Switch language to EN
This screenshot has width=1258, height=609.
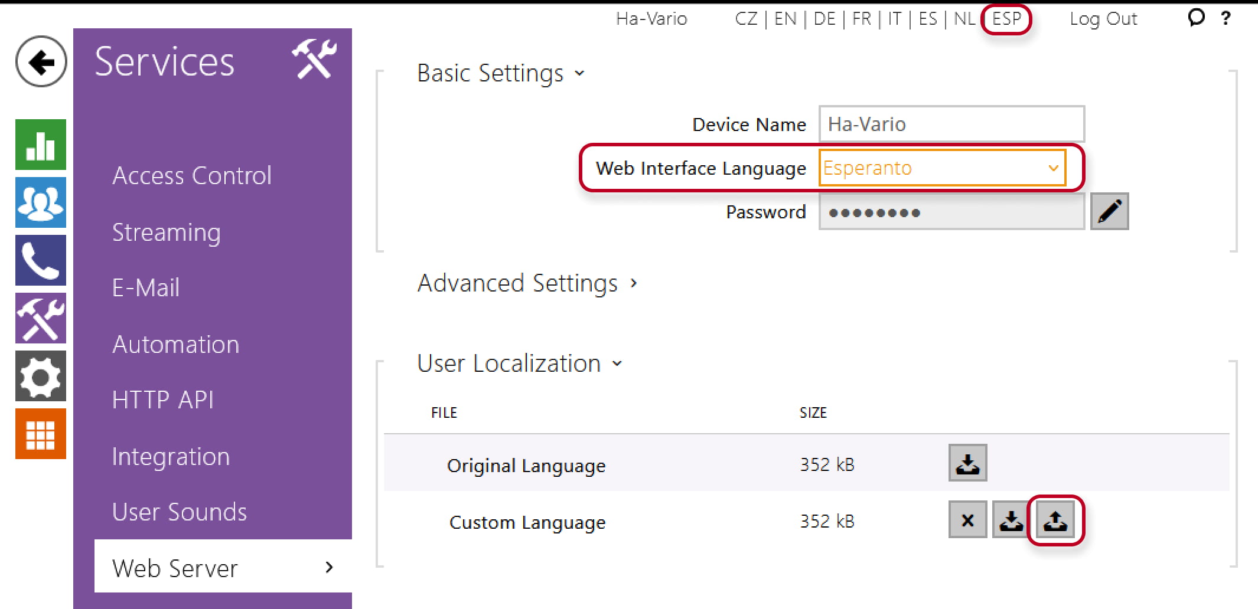(785, 19)
